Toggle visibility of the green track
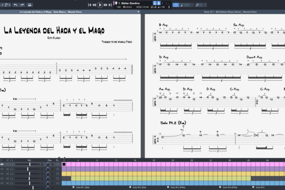This screenshot has height=190, width=285. (2, 179)
